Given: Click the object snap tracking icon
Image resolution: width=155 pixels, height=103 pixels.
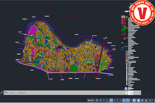Looking at the screenshot, I should [x=124, y=100].
